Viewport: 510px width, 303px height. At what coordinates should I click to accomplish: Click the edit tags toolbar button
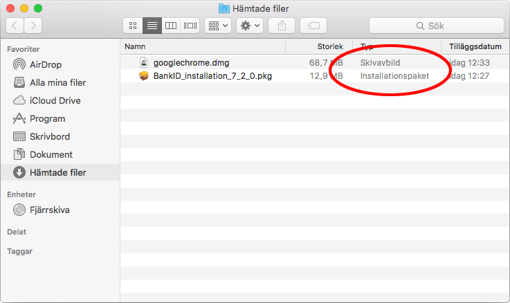(313, 26)
